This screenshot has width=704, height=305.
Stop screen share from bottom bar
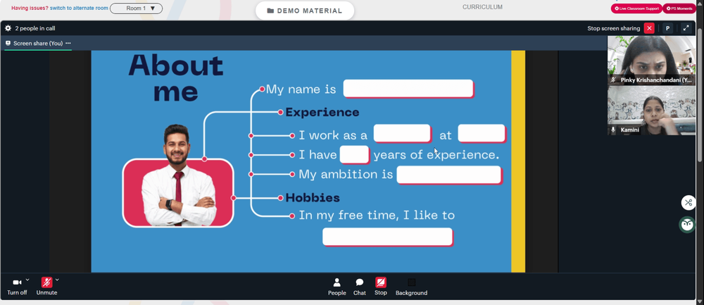[381, 287]
